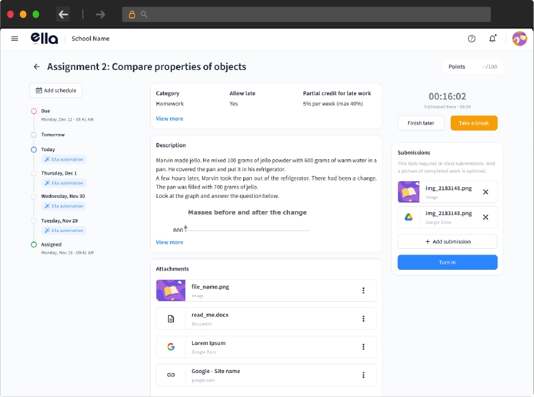Click the Add schedule button
534x397 pixels.
(x=56, y=91)
